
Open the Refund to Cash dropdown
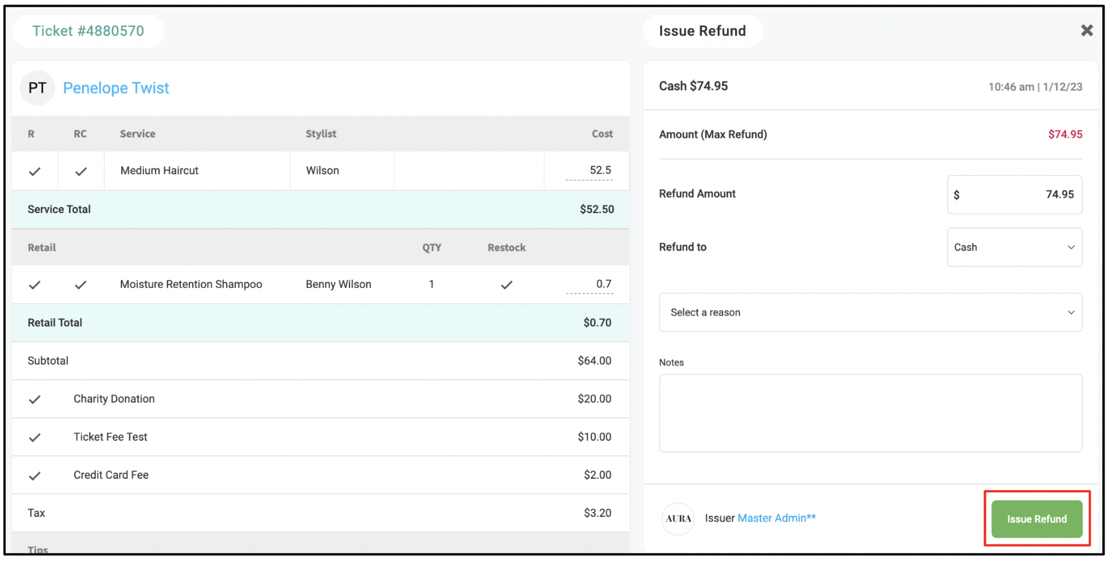(x=1015, y=247)
